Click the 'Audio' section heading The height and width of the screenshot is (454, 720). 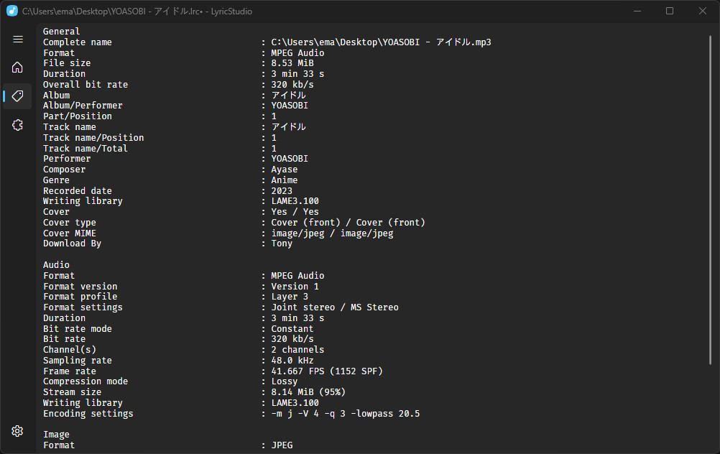click(x=56, y=265)
